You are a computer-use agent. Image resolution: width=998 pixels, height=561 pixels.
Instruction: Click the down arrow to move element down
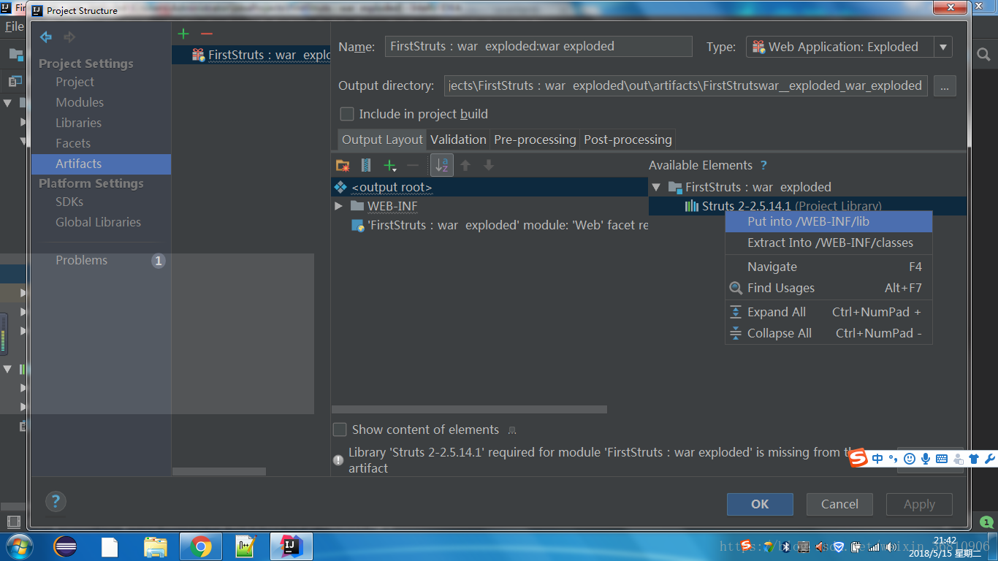pos(489,166)
